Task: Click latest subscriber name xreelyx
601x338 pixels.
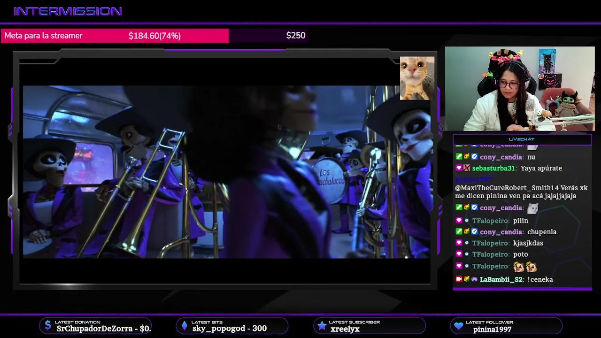Action: pos(345,329)
